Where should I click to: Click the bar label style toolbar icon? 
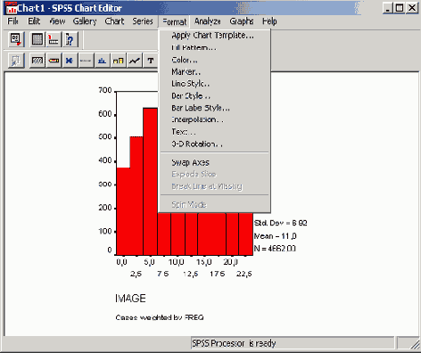118,61
